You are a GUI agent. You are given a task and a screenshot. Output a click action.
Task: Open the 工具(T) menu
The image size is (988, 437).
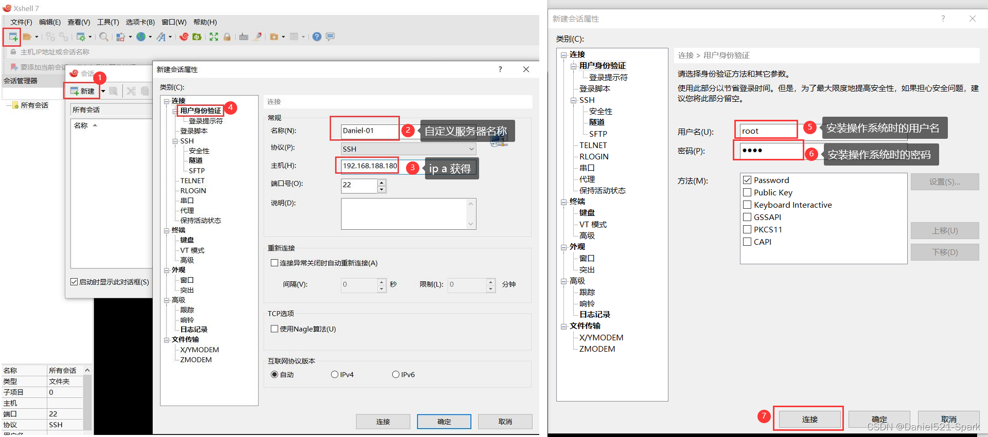(108, 22)
